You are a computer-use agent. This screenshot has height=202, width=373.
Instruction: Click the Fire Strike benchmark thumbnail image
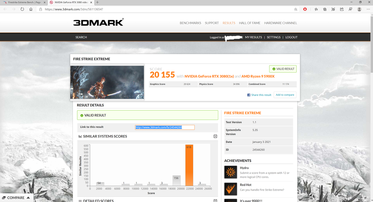click(107, 82)
